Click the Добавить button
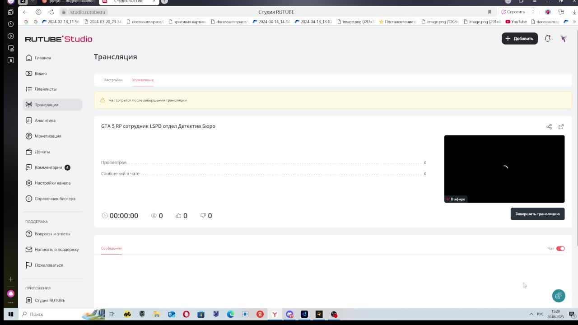Image resolution: width=578 pixels, height=325 pixels. 520,38
